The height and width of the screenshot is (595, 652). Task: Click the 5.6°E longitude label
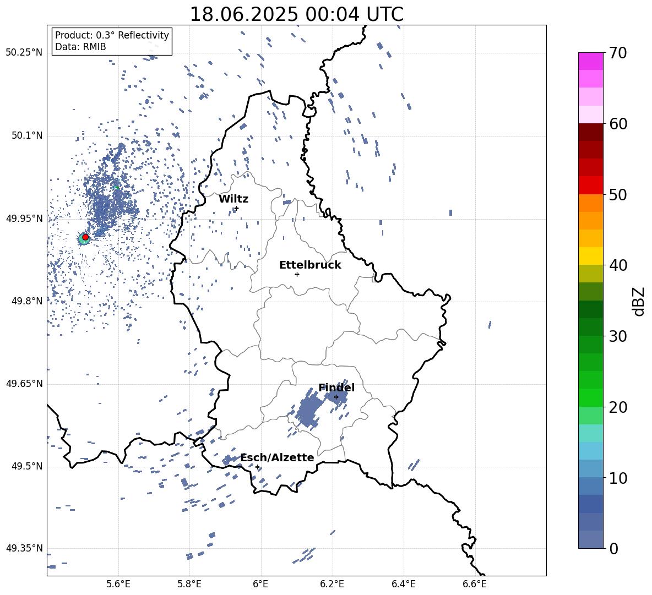118,584
